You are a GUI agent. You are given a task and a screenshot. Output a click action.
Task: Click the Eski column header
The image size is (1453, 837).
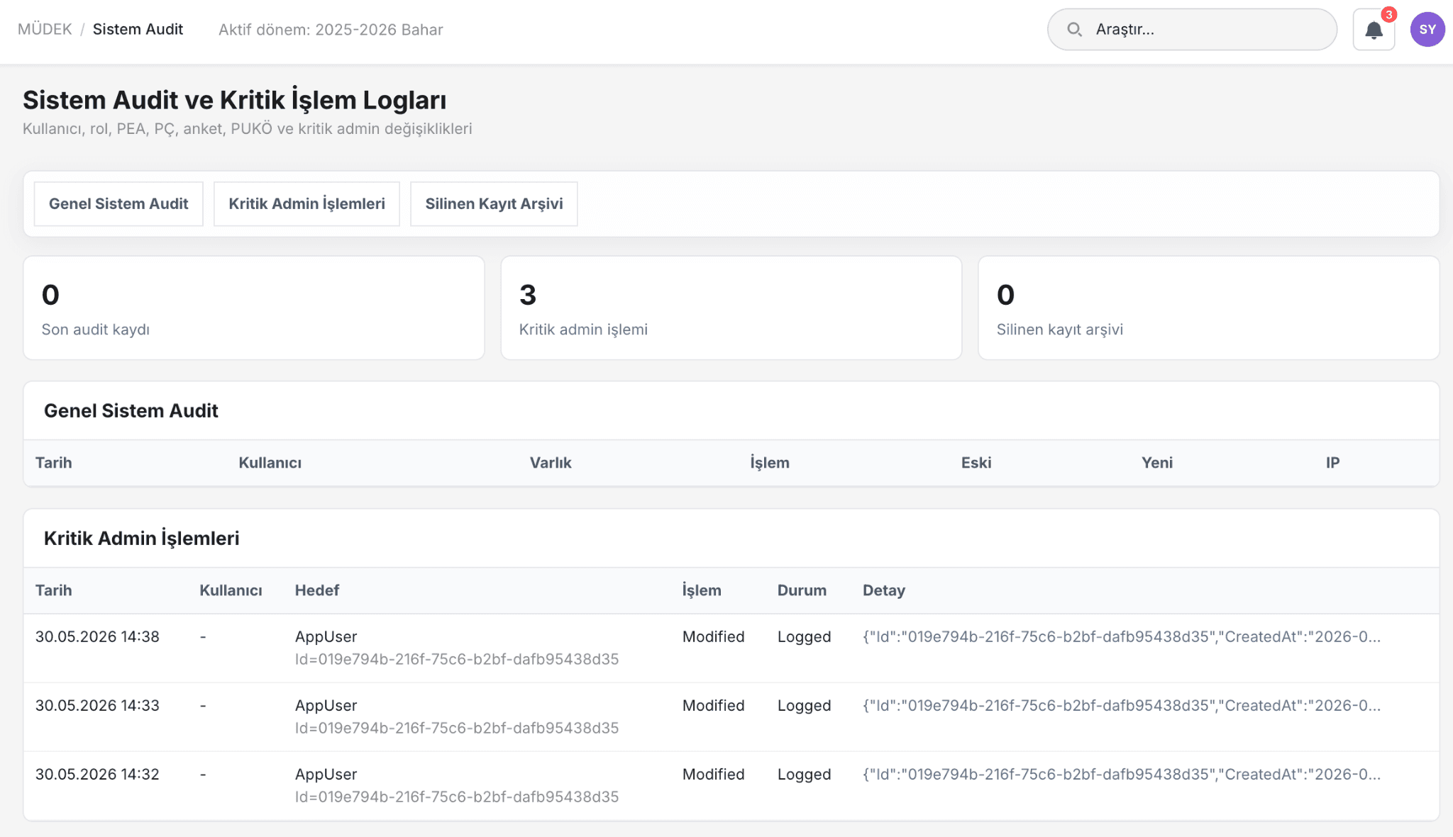976,463
